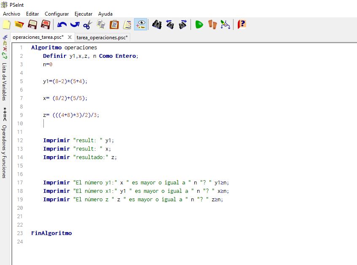357x265 pixels.
Task: Click the line with x= (8/2)+(5/5);
Action: [65, 98]
